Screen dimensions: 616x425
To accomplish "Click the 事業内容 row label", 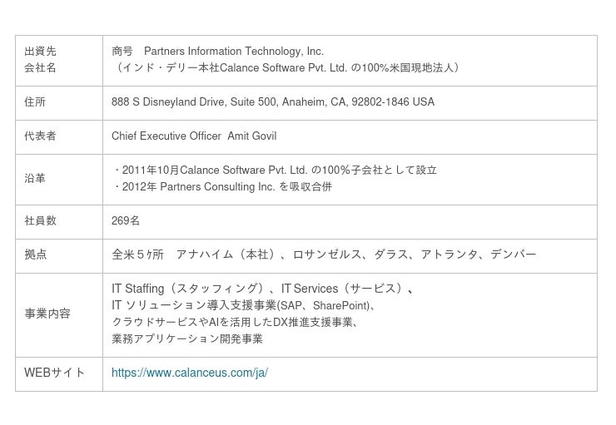I will pos(47,314).
